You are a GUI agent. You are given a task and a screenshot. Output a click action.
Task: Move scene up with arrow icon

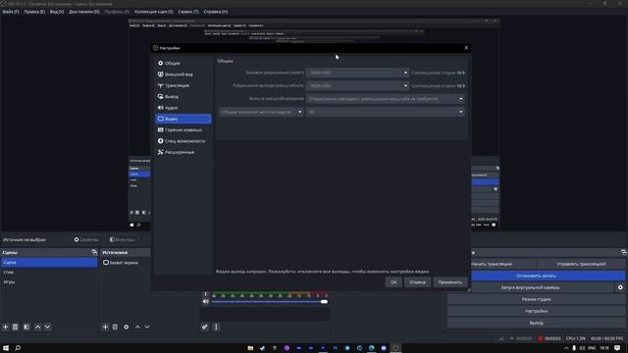[x=37, y=327]
